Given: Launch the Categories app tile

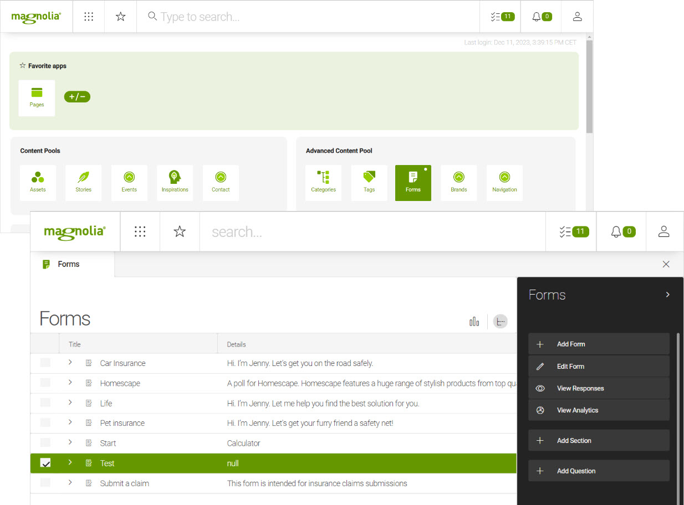Looking at the screenshot, I should click(323, 182).
